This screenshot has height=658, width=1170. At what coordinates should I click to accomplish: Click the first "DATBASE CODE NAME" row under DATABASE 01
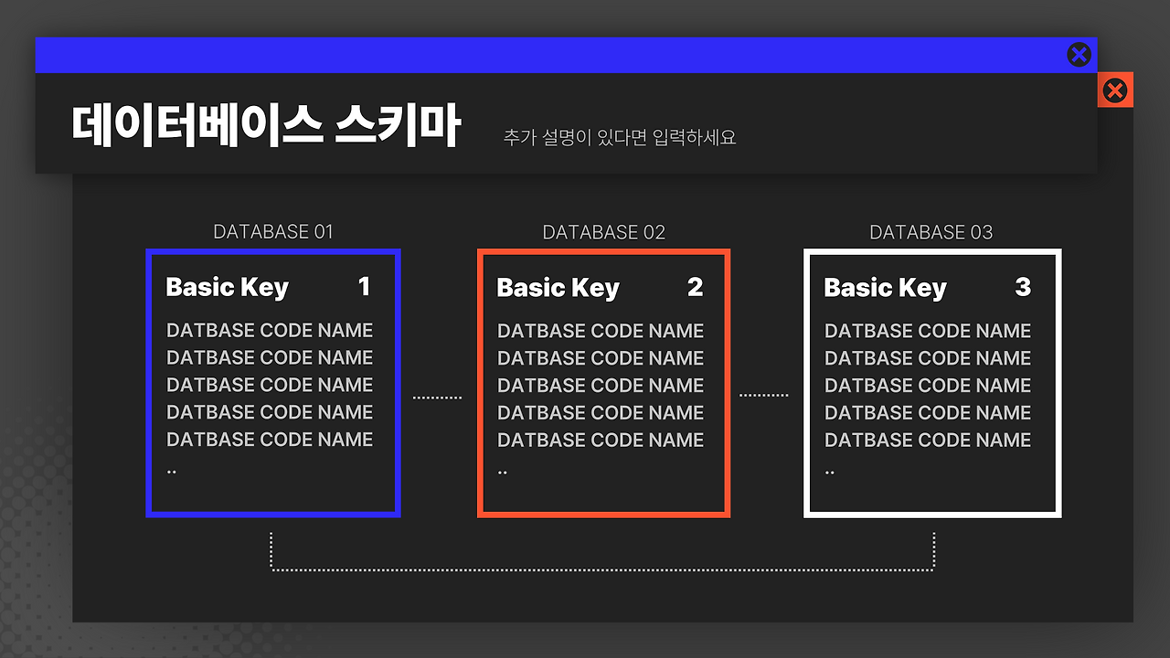(270, 330)
